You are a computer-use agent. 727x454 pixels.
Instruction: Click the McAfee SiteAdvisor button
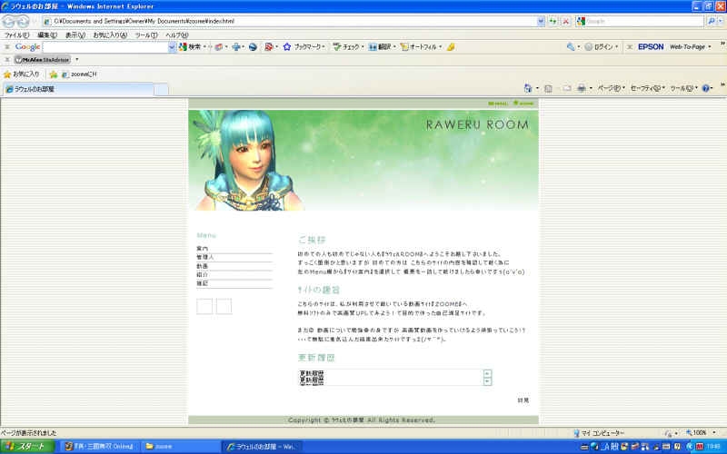tap(42, 60)
